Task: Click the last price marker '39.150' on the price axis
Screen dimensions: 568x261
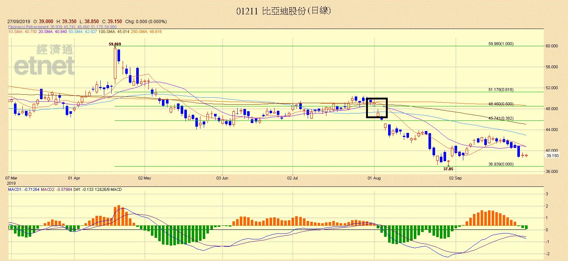Action: tap(552, 156)
